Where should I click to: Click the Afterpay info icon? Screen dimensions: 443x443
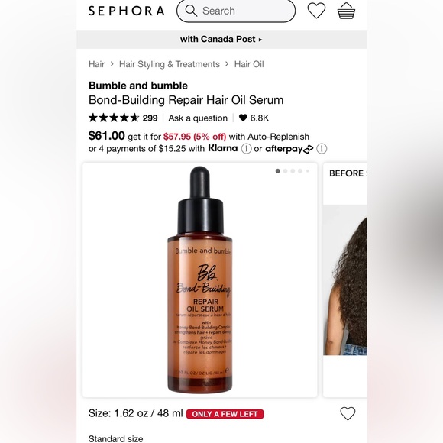[322, 149]
